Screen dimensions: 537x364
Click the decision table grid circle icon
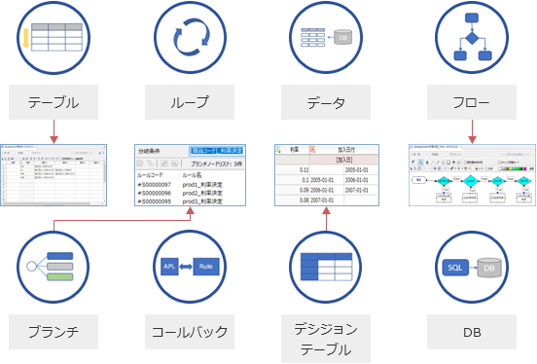[x=326, y=267]
